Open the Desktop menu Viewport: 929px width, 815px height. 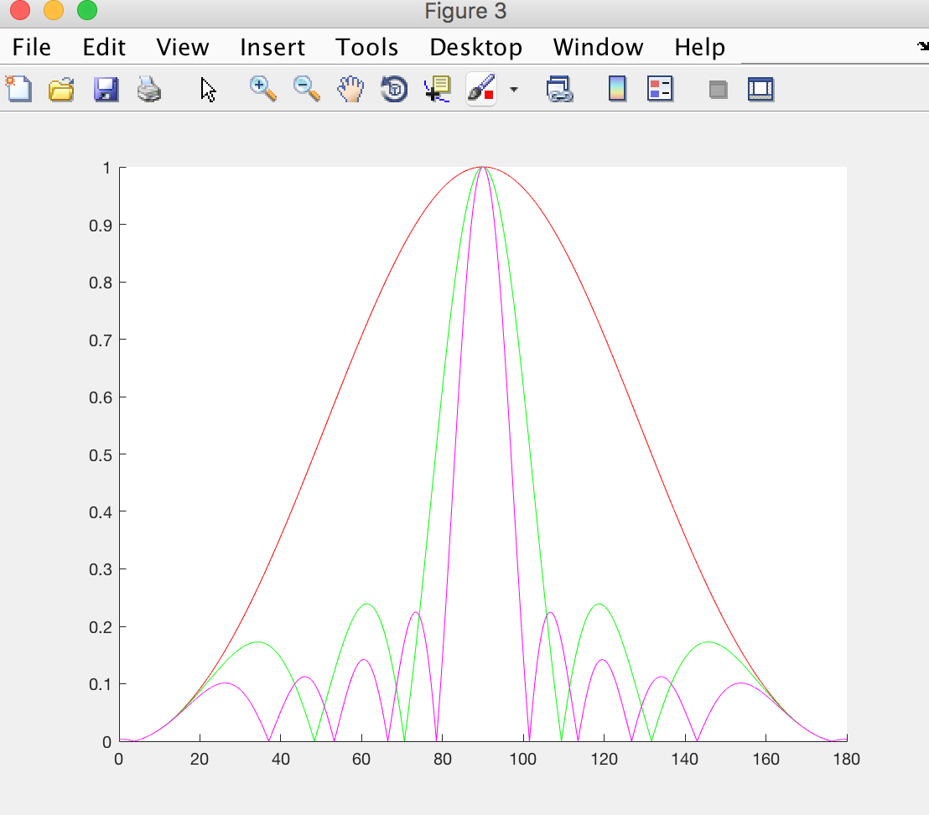475,47
